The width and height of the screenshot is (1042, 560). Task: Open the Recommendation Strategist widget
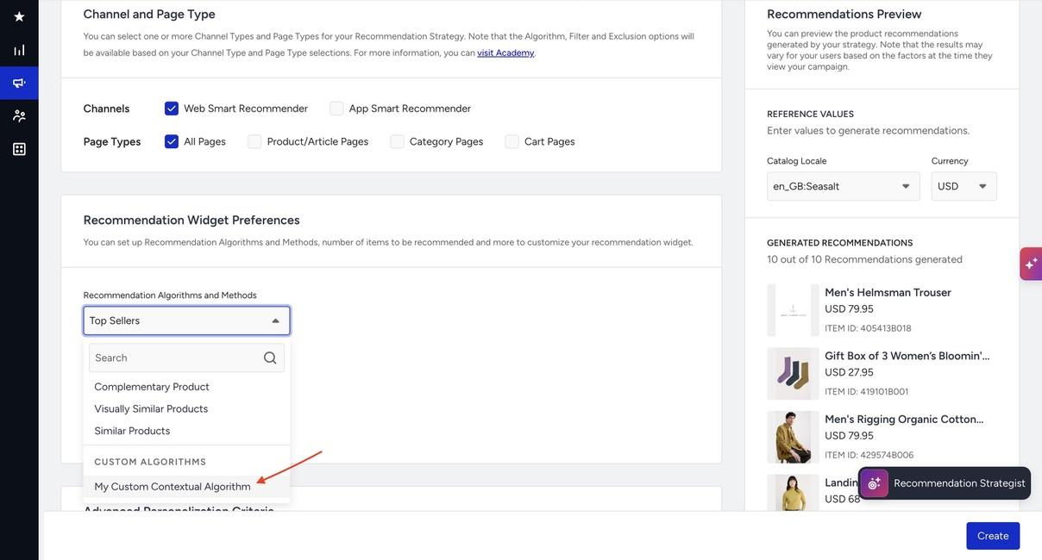pyautogui.click(x=945, y=483)
